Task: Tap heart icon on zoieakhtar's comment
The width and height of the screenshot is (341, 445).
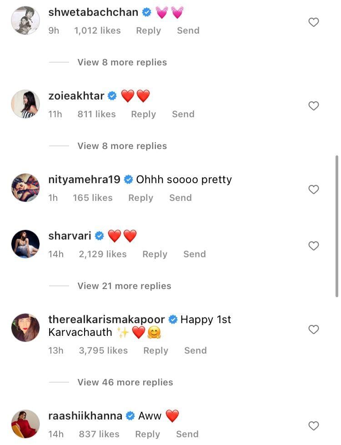Action: 314,106
